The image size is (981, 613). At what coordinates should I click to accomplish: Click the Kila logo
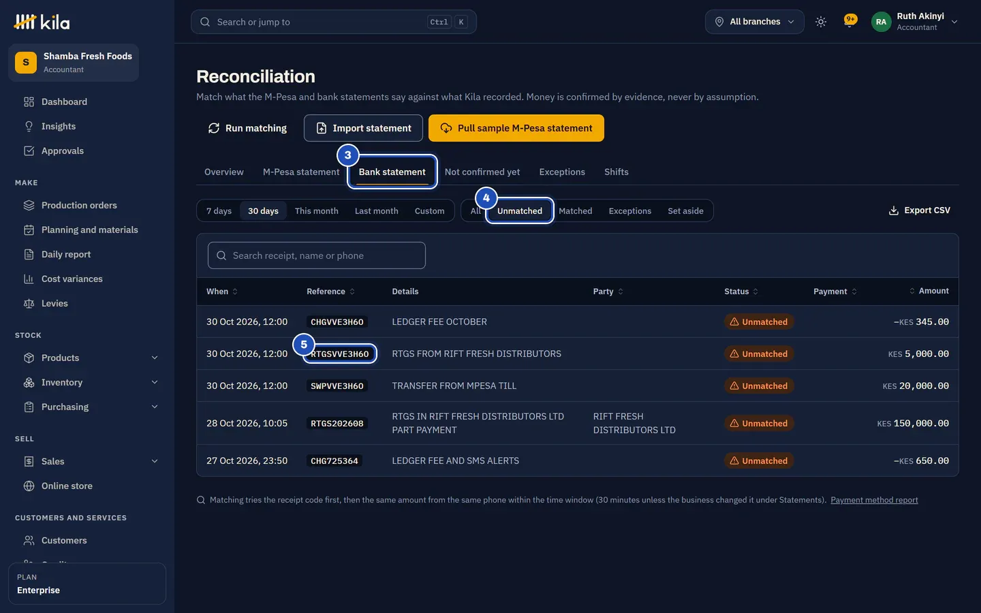pyautogui.click(x=42, y=22)
